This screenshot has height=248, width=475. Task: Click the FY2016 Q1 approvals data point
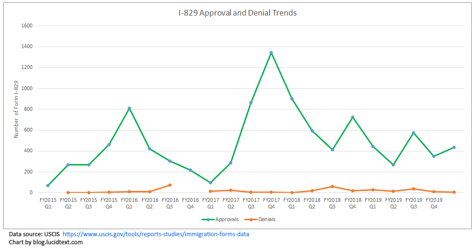click(x=129, y=108)
